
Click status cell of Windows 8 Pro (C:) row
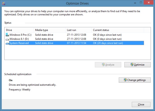click(107, 35)
